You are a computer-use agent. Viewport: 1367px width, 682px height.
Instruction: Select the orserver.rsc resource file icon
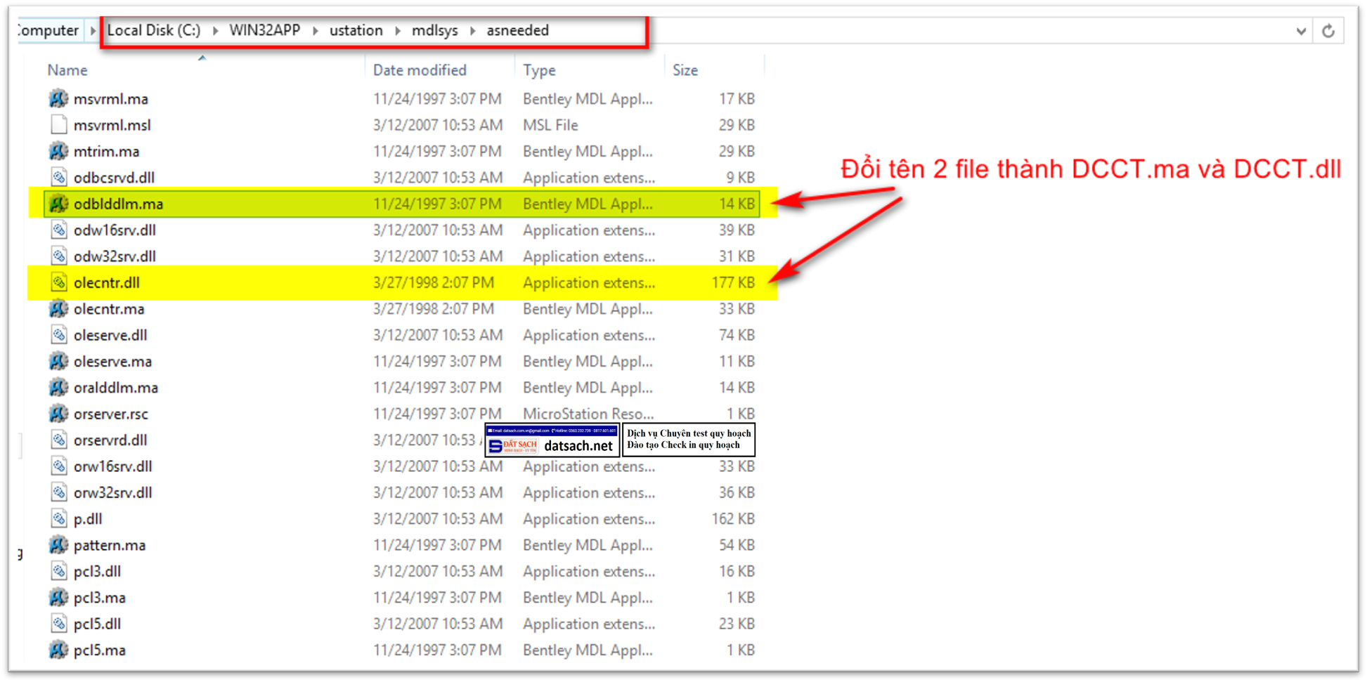click(58, 414)
